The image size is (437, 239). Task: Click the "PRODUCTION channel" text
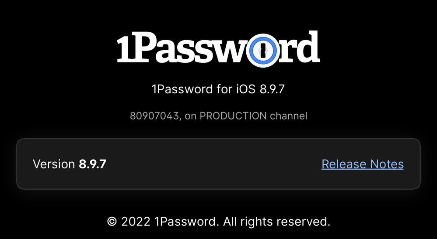tap(253, 116)
